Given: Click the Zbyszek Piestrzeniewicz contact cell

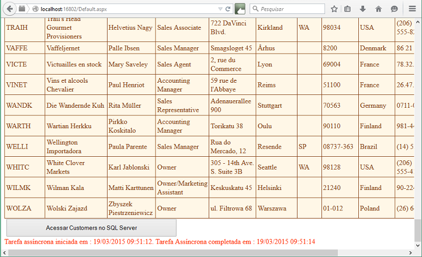Looking at the screenshot, I should [132, 208].
